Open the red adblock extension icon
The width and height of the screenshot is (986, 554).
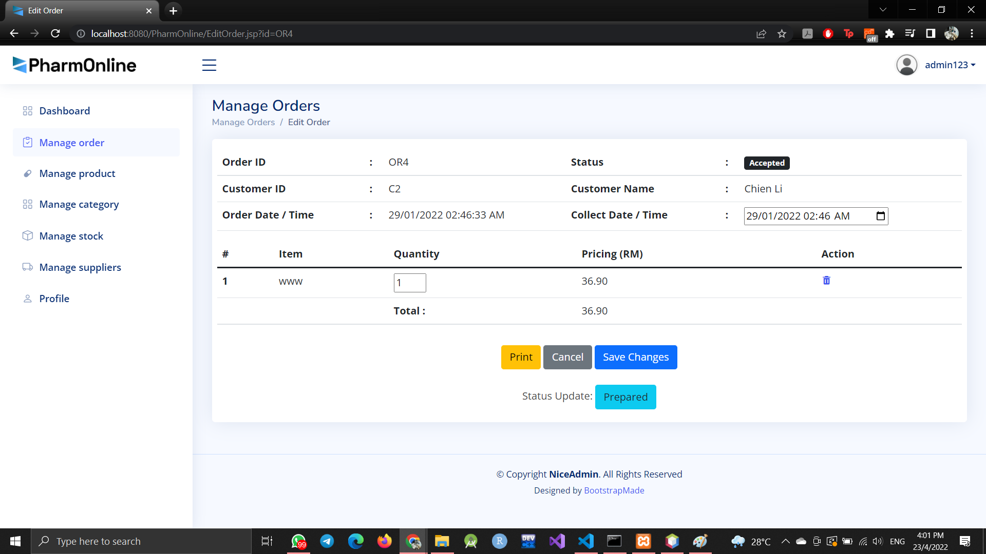coord(828,34)
